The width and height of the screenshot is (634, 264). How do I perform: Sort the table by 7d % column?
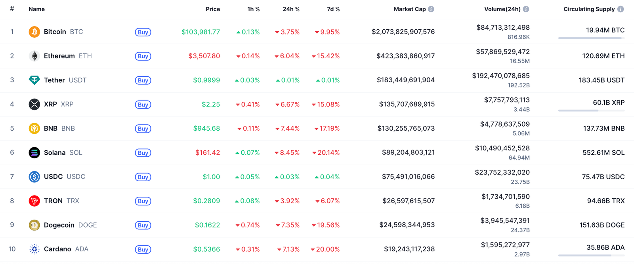[333, 9]
